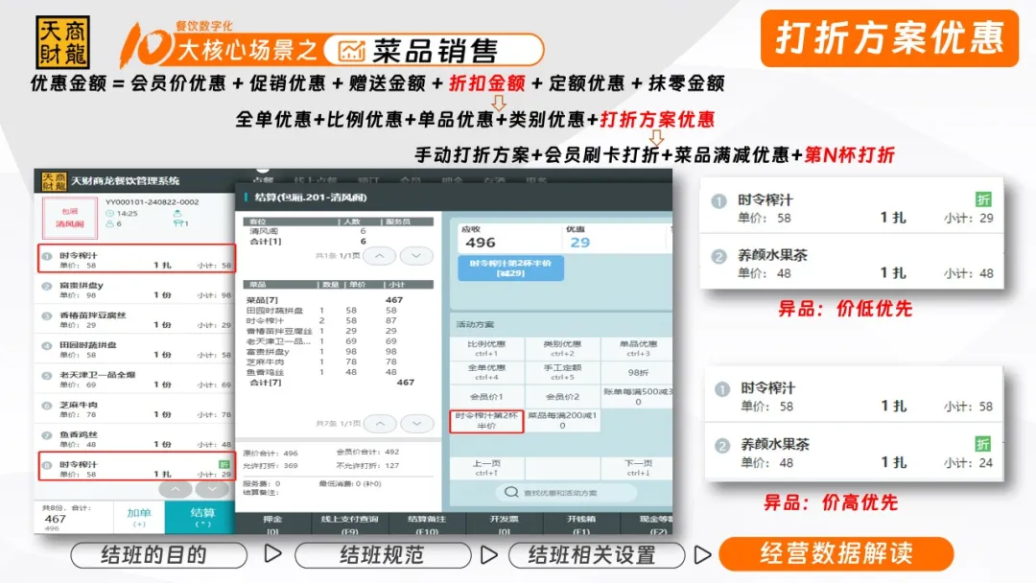Open 线上支付查询 (F9)
This screenshot has width=1036, height=583.
(x=349, y=525)
